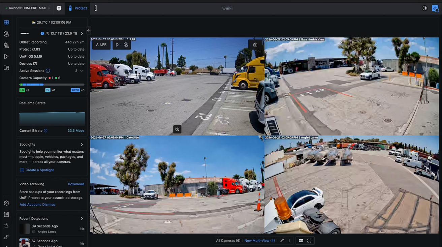The image size is (442, 247).
Task: Open the system log sidebar icon
Action: click(6, 214)
